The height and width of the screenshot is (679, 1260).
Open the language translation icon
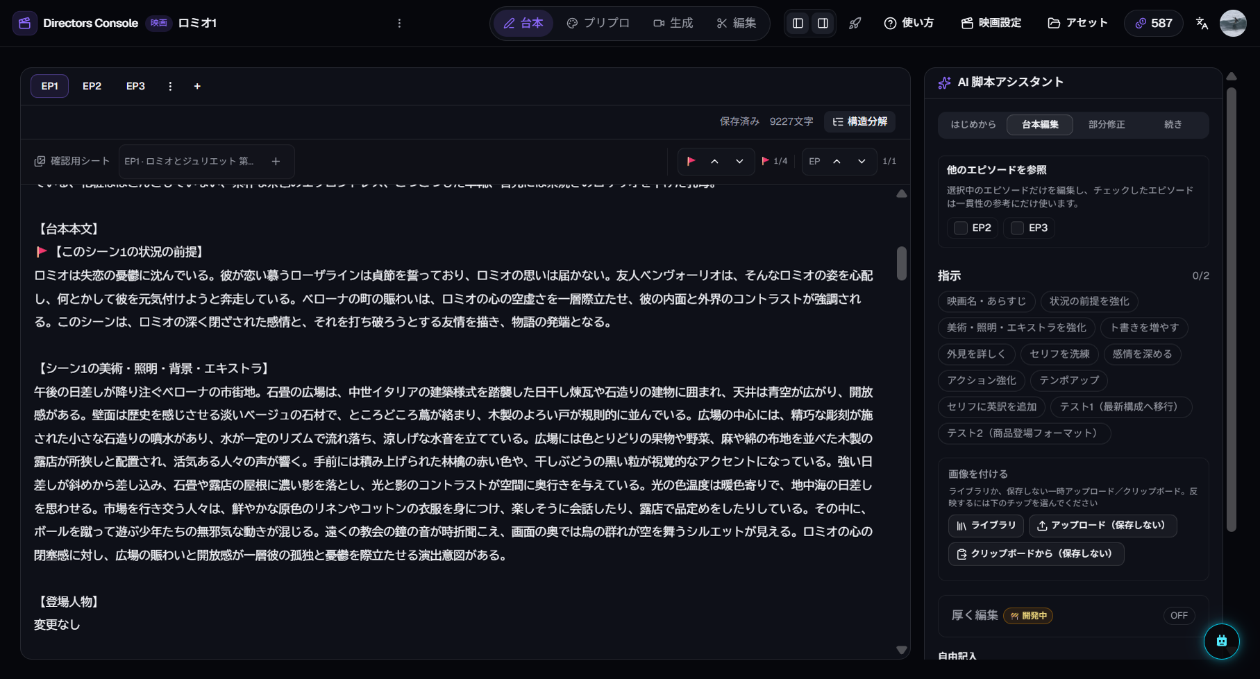[x=1202, y=23]
